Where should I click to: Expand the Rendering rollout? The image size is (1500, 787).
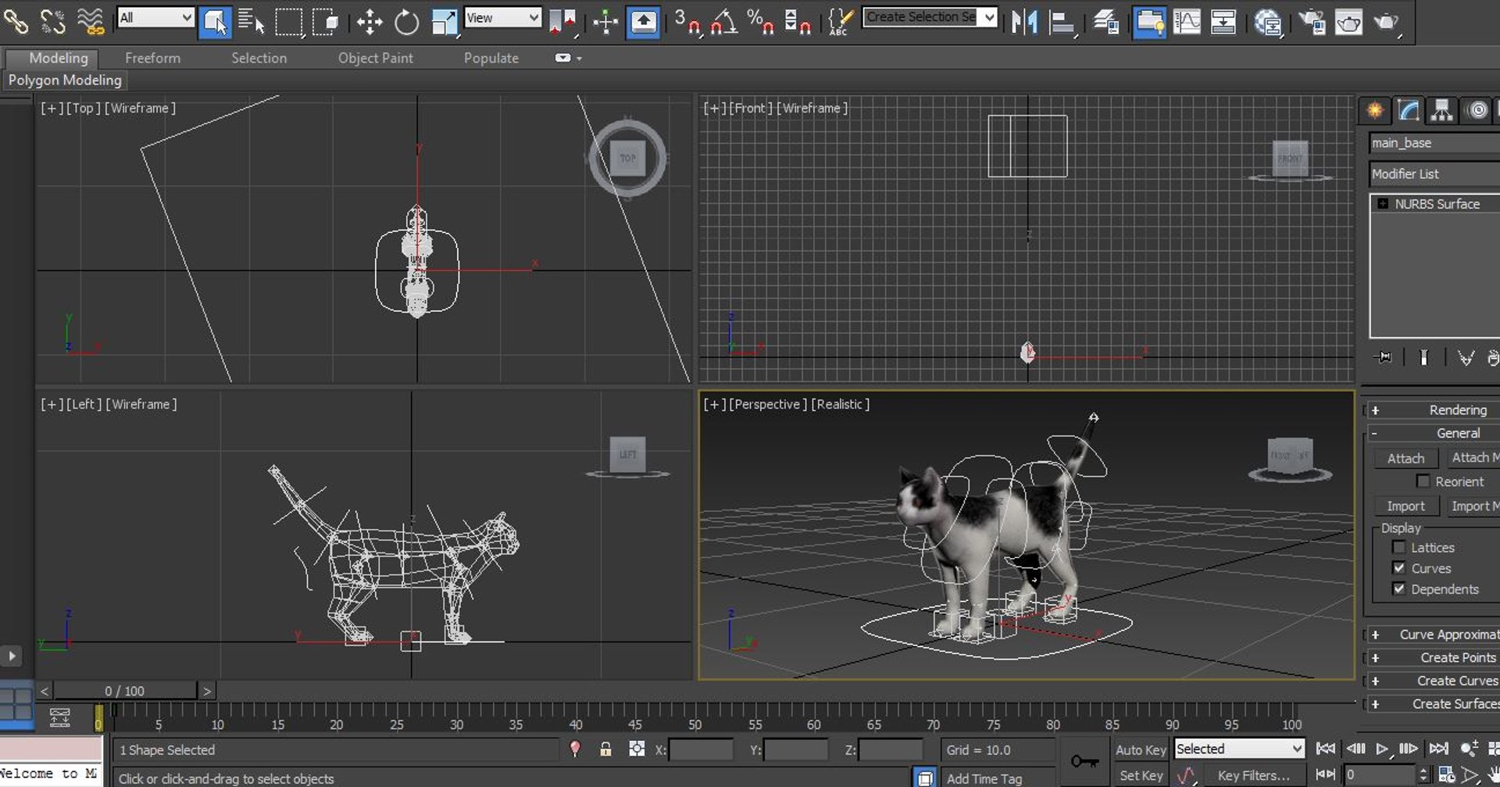(1432, 410)
